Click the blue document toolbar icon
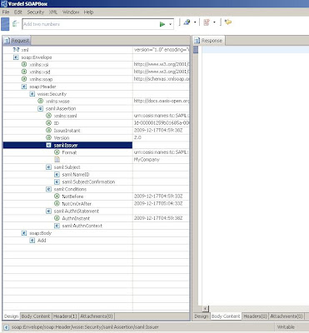 pyautogui.click(x=5, y=24)
